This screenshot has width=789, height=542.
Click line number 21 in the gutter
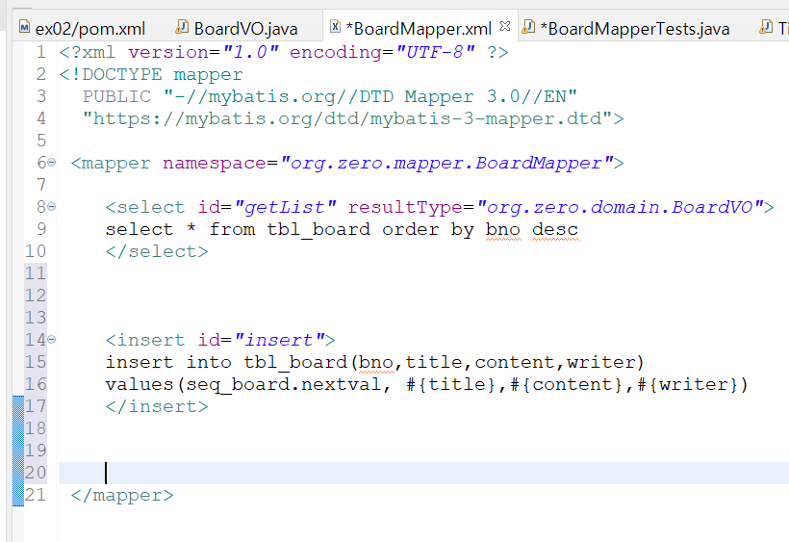coord(36,495)
